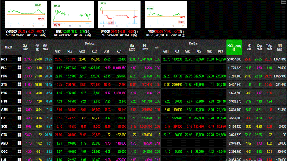Click the +/- column header
The image size is (287, 161).
coord(157,48)
